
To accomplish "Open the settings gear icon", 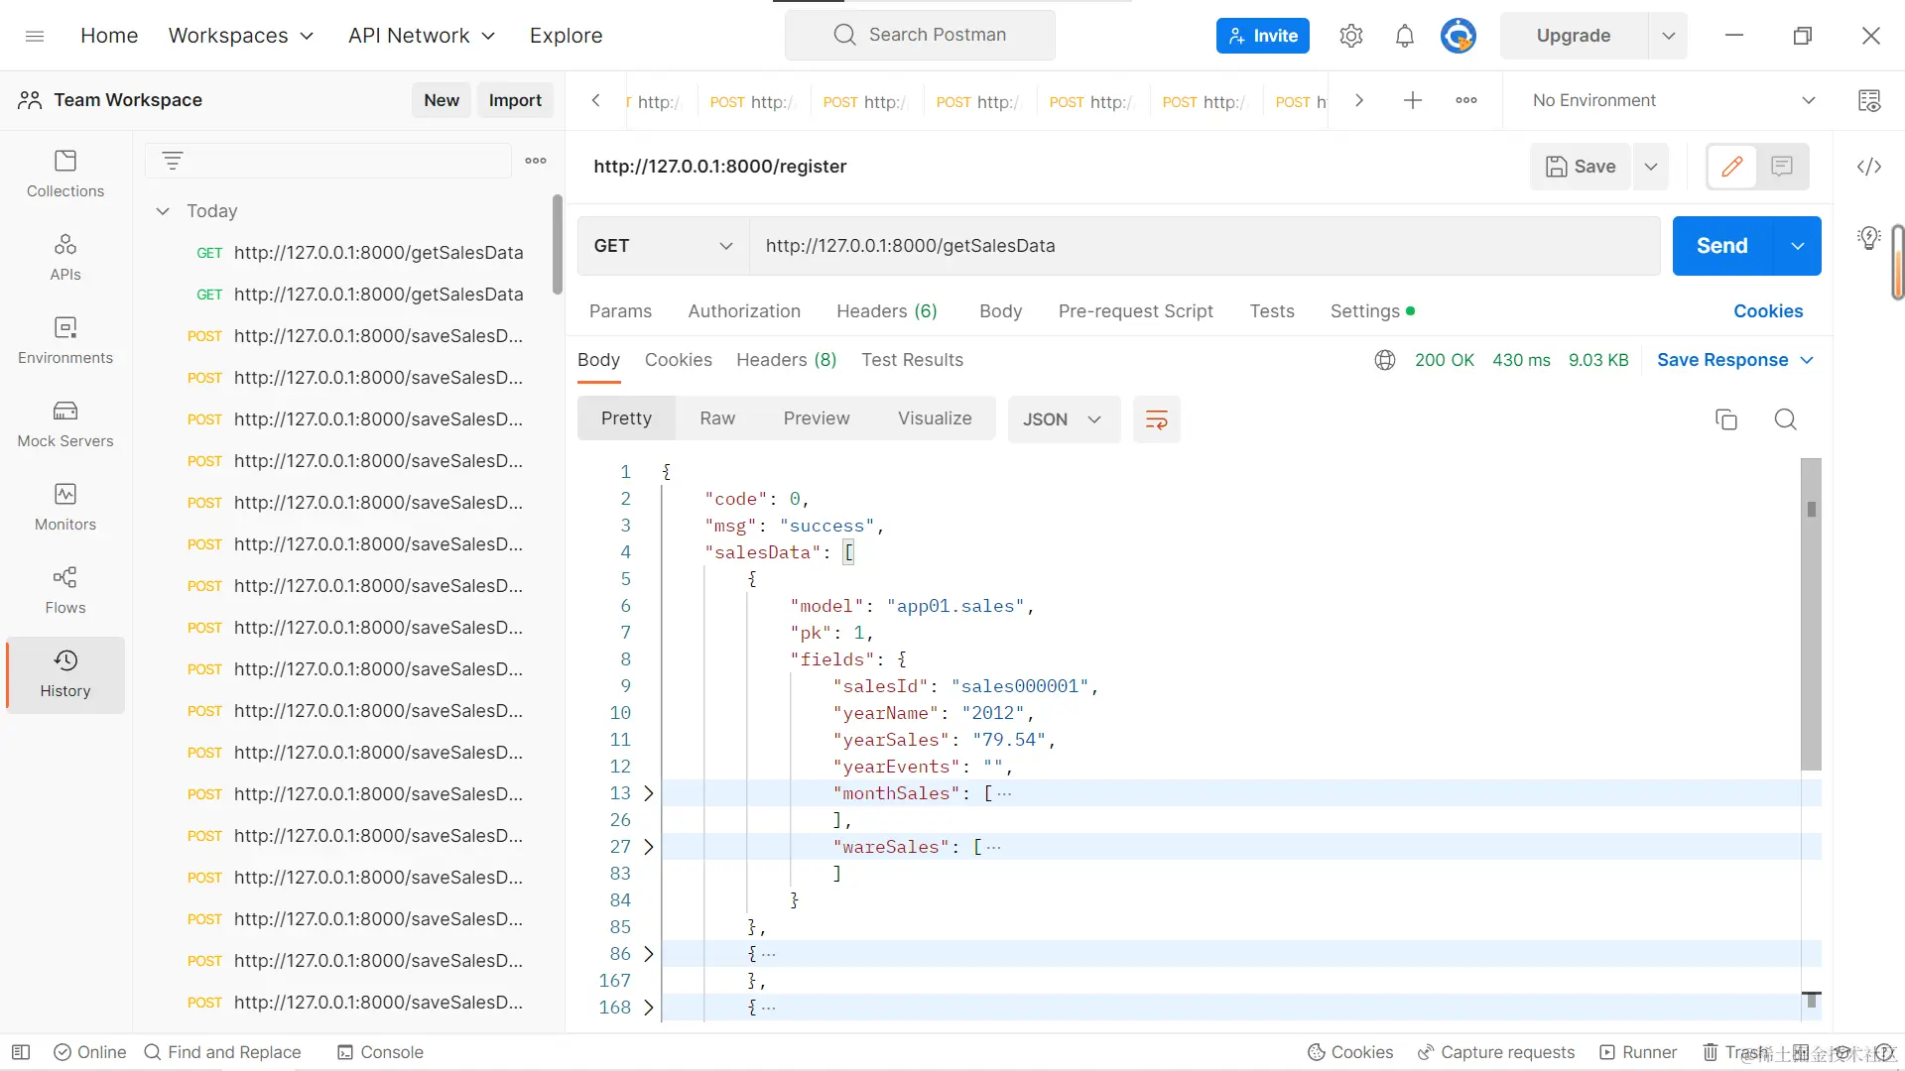I will [1350, 36].
